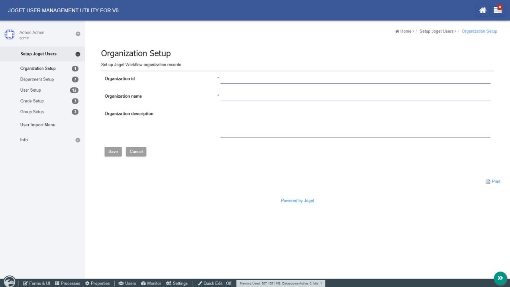
Task: Open Users in admin bar
Action: point(127,283)
